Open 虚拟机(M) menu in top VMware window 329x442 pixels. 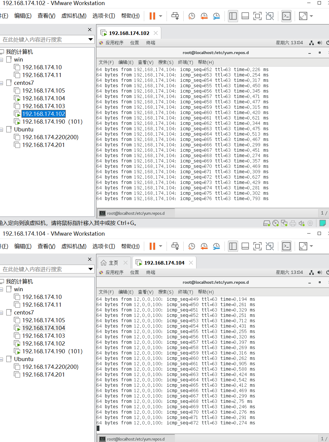[x=74, y=16]
